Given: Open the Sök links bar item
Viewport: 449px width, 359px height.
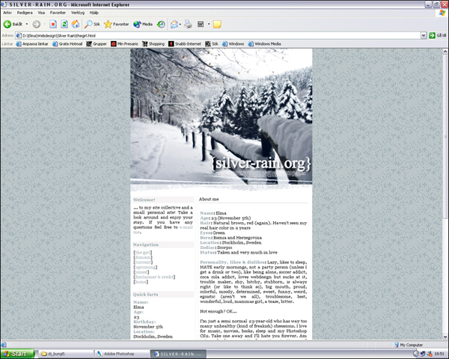Looking at the screenshot, I should pos(212,44).
